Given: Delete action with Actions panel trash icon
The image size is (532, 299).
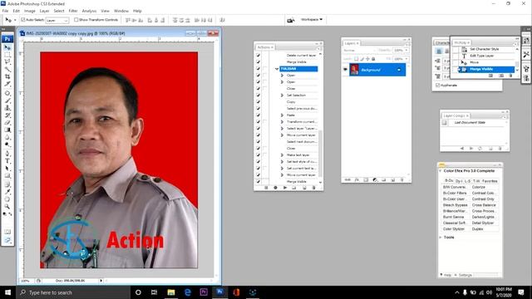Looking at the screenshot, I should coord(313,188).
